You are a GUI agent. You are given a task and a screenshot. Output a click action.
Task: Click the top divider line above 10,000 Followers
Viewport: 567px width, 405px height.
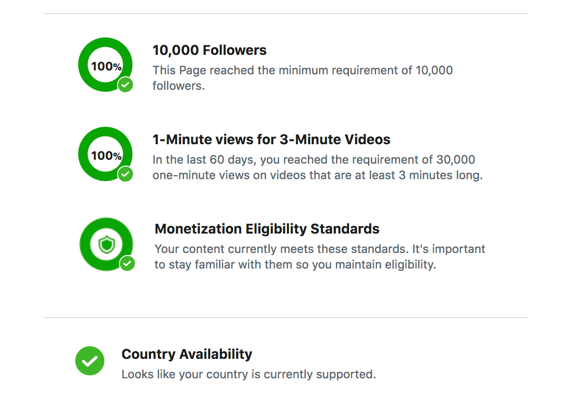[x=285, y=14]
